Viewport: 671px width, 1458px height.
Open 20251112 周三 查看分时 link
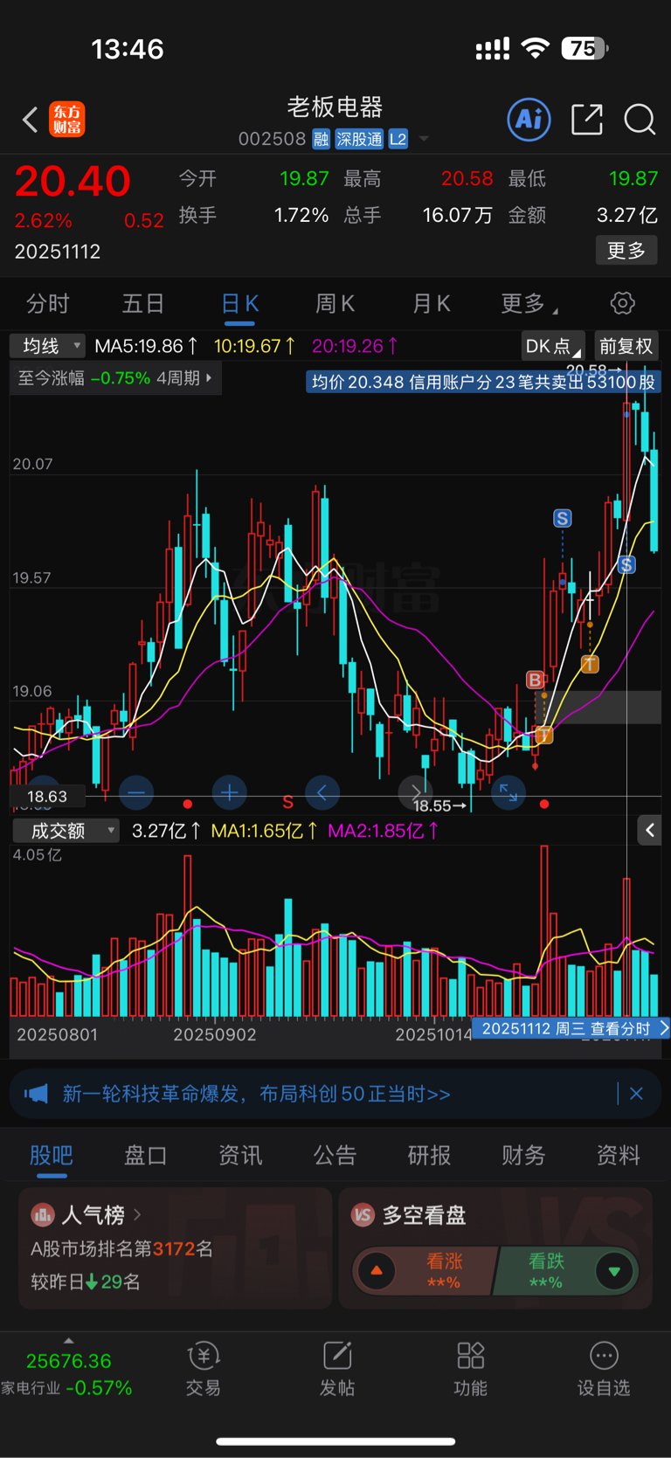(x=571, y=1028)
